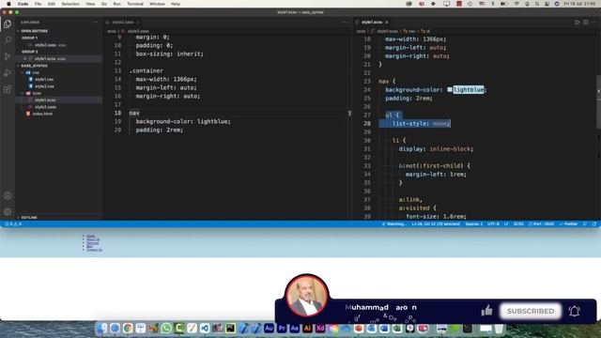This screenshot has width=601, height=338.
Task: Click the Watching Sass status button
Action: (x=393, y=223)
